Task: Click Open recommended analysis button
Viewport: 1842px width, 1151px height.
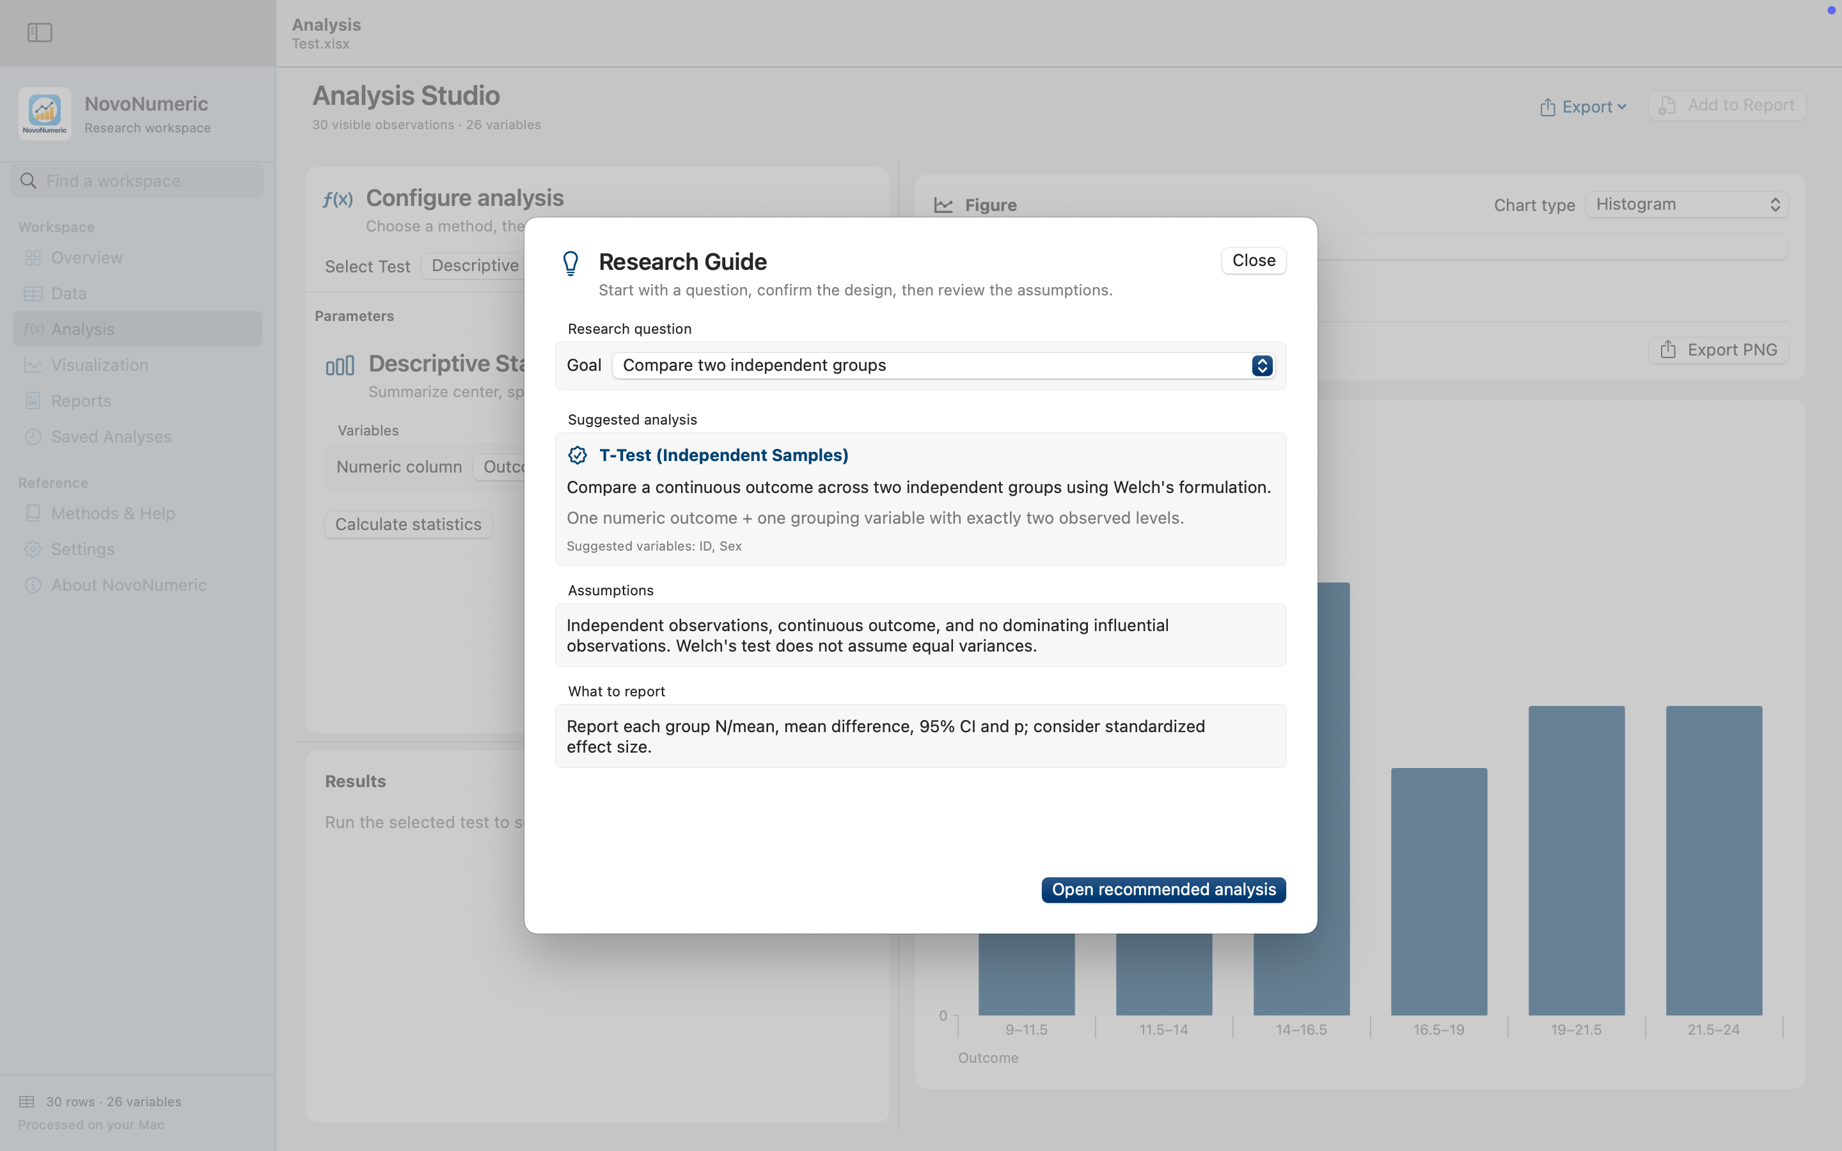Action: coord(1164,890)
